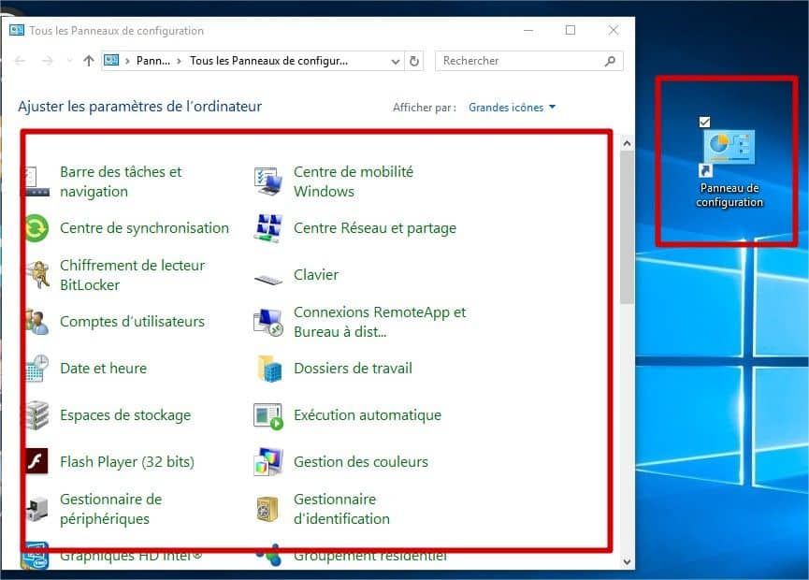Image resolution: width=809 pixels, height=580 pixels.
Task: Open Gestionnaire de périphériques
Action: tap(110, 508)
